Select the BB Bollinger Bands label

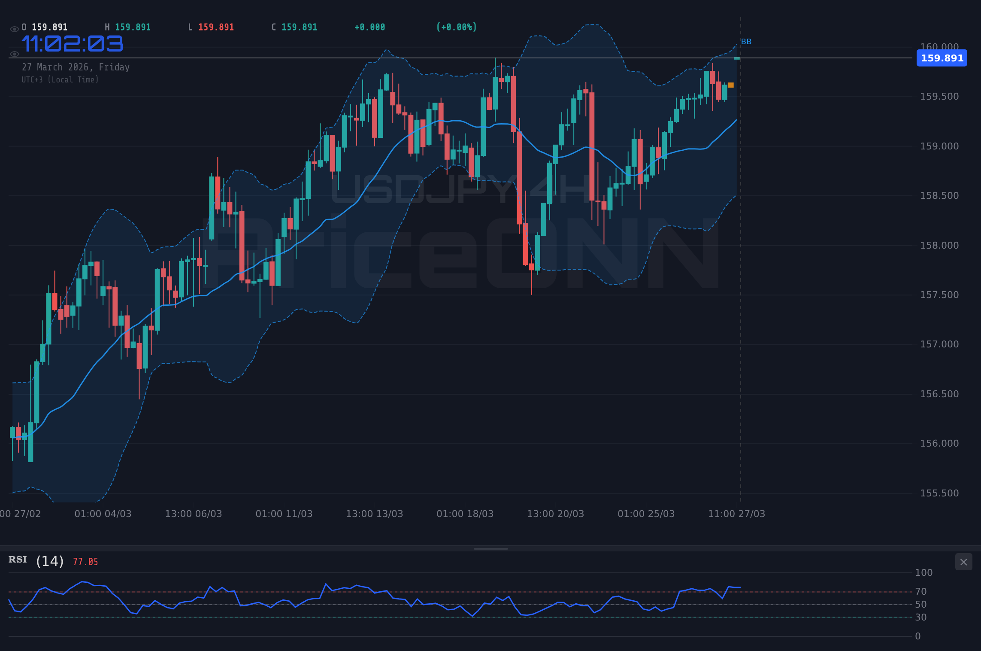746,42
